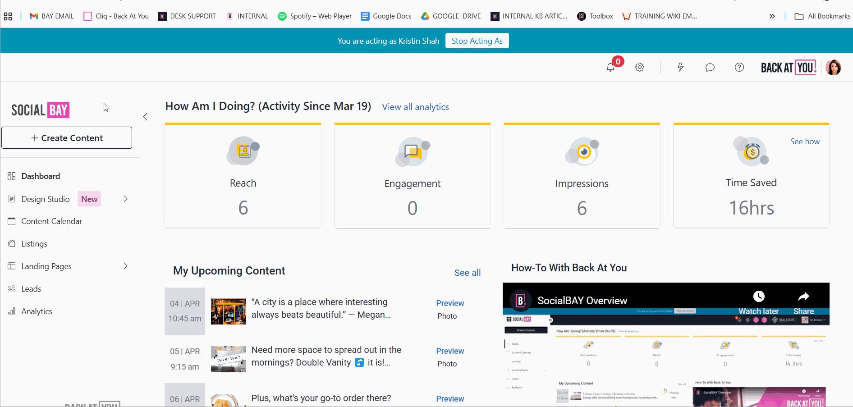
Task: Open the 05 APR post thumbnail
Action: [x=228, y=359]
